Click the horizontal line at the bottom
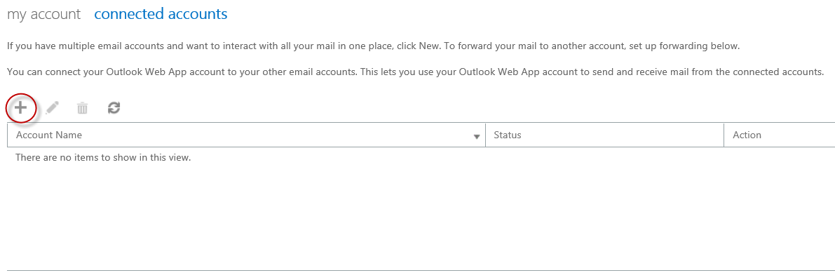Image resolution: width=835 pixels, height=280 pixels. coord(421,270)
